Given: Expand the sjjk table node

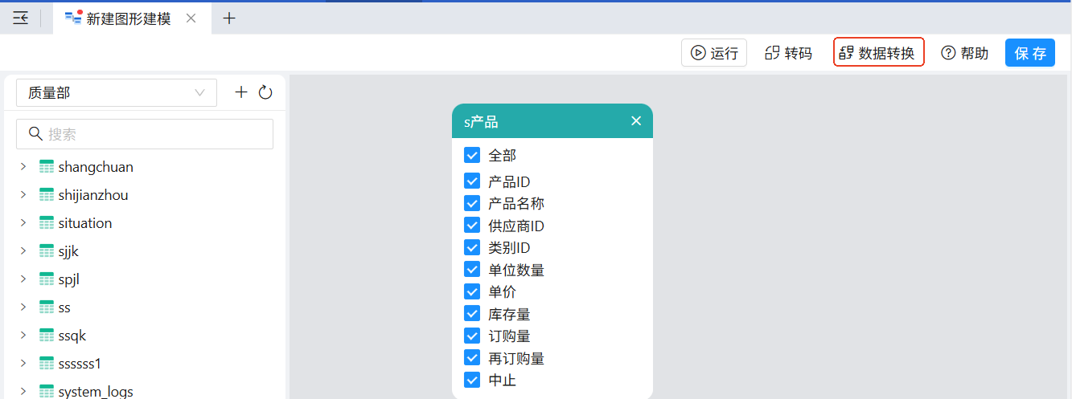Looking at the screenshot, I should coord(23,251).
